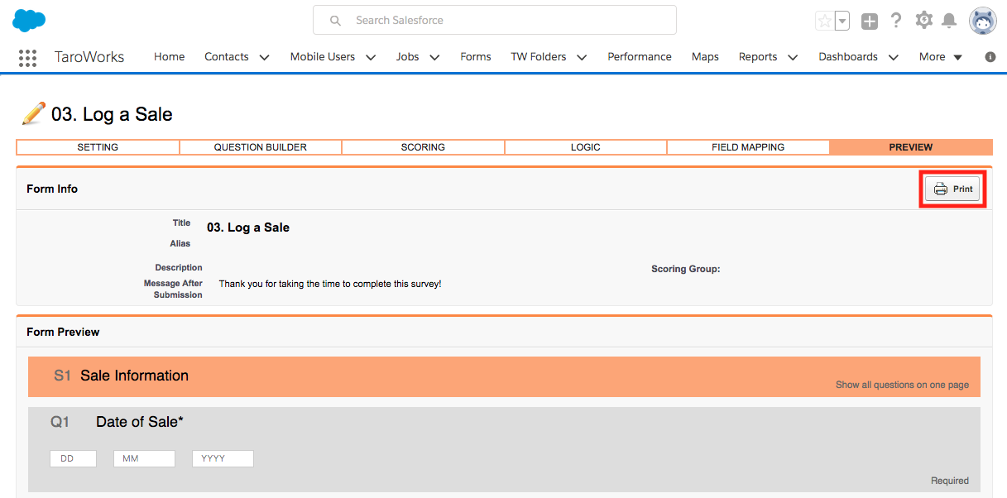This screenshot has width=1007, height=498.
Task: Click the info icon beside More
Action: pyautogui.click(x=990, y=57)
